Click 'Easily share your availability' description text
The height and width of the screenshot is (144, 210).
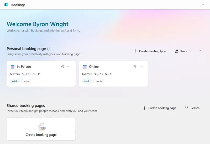tap(44, 54)
